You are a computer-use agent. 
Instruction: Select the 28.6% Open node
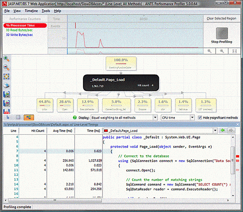65,105
